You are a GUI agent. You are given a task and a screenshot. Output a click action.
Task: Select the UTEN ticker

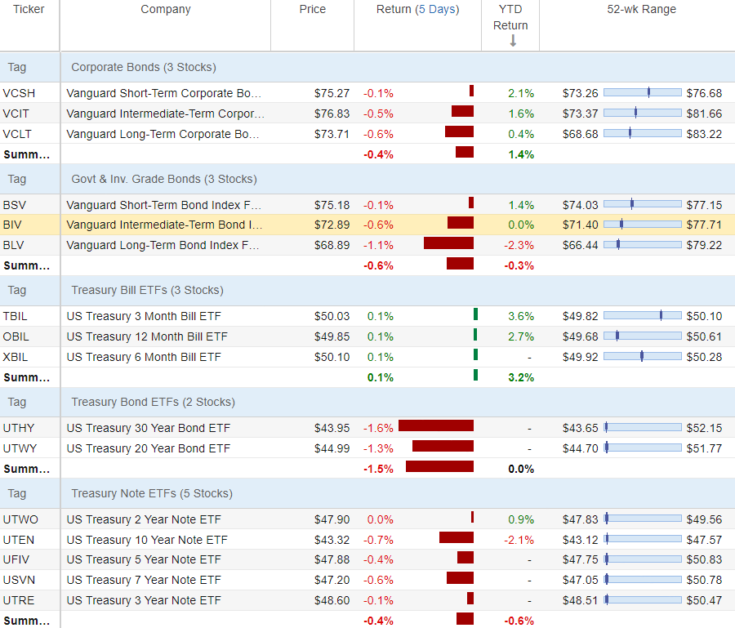tap(19, 540)
